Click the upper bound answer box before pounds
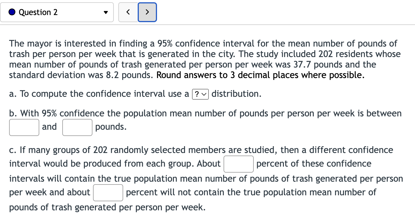Image resolution: width=415 pixels, height=218 pixels. [x=77, y=127]
